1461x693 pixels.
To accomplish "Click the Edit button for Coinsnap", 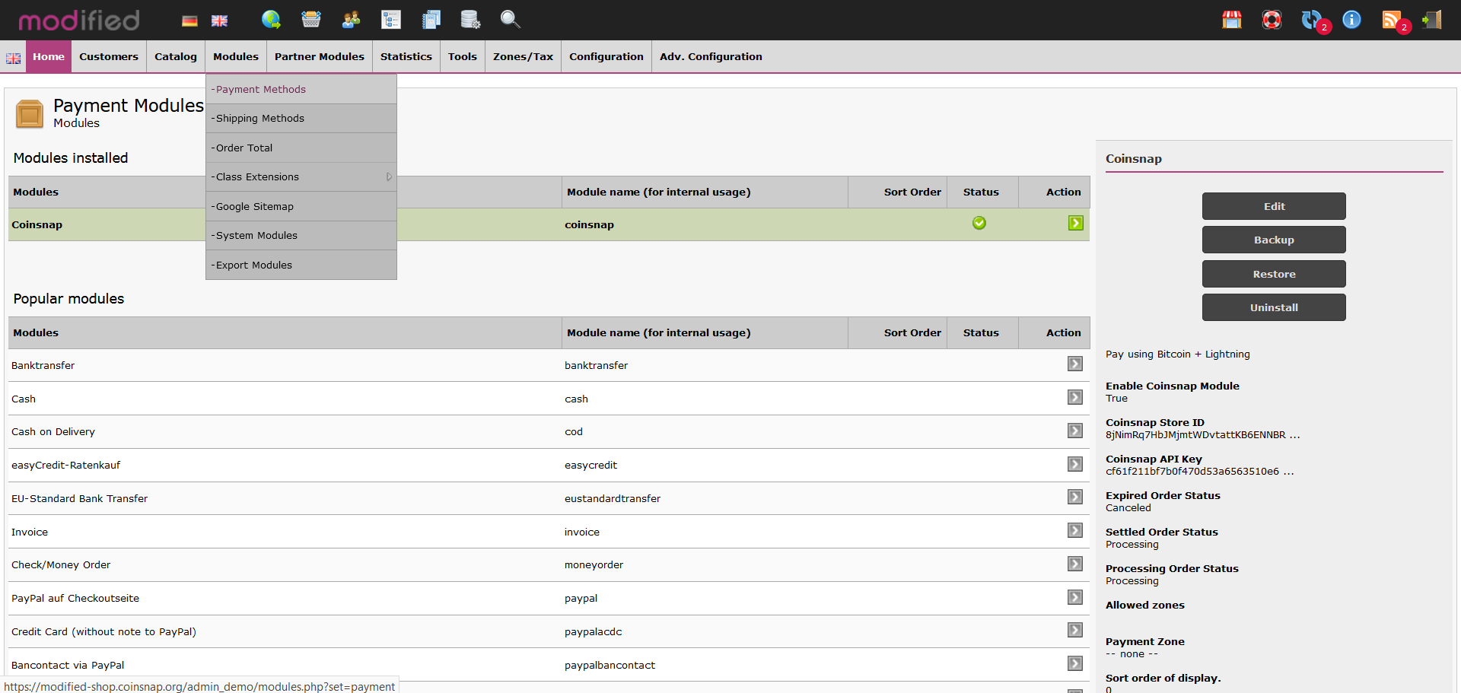I will point(1274,206).
